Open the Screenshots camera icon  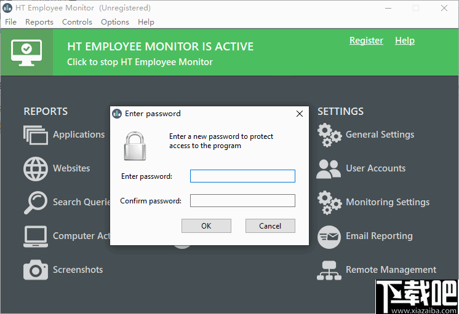[x=36, y=270]
